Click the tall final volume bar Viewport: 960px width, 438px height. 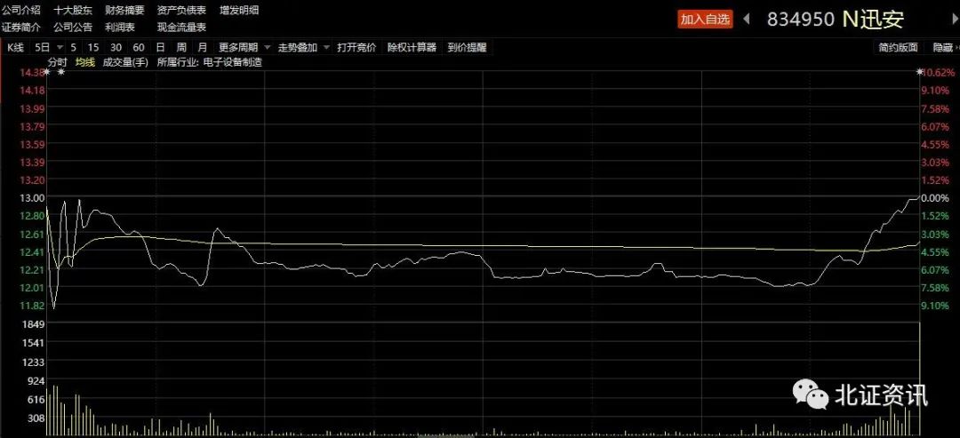click(920, 379)
